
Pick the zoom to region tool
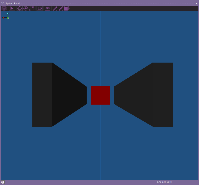(x=32, y=8)
